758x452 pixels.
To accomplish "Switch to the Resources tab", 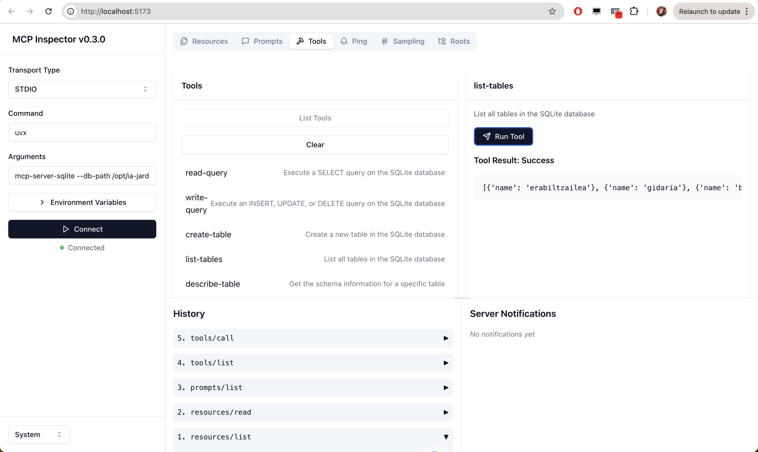I will pyautogui.click(x=204, y=41).
